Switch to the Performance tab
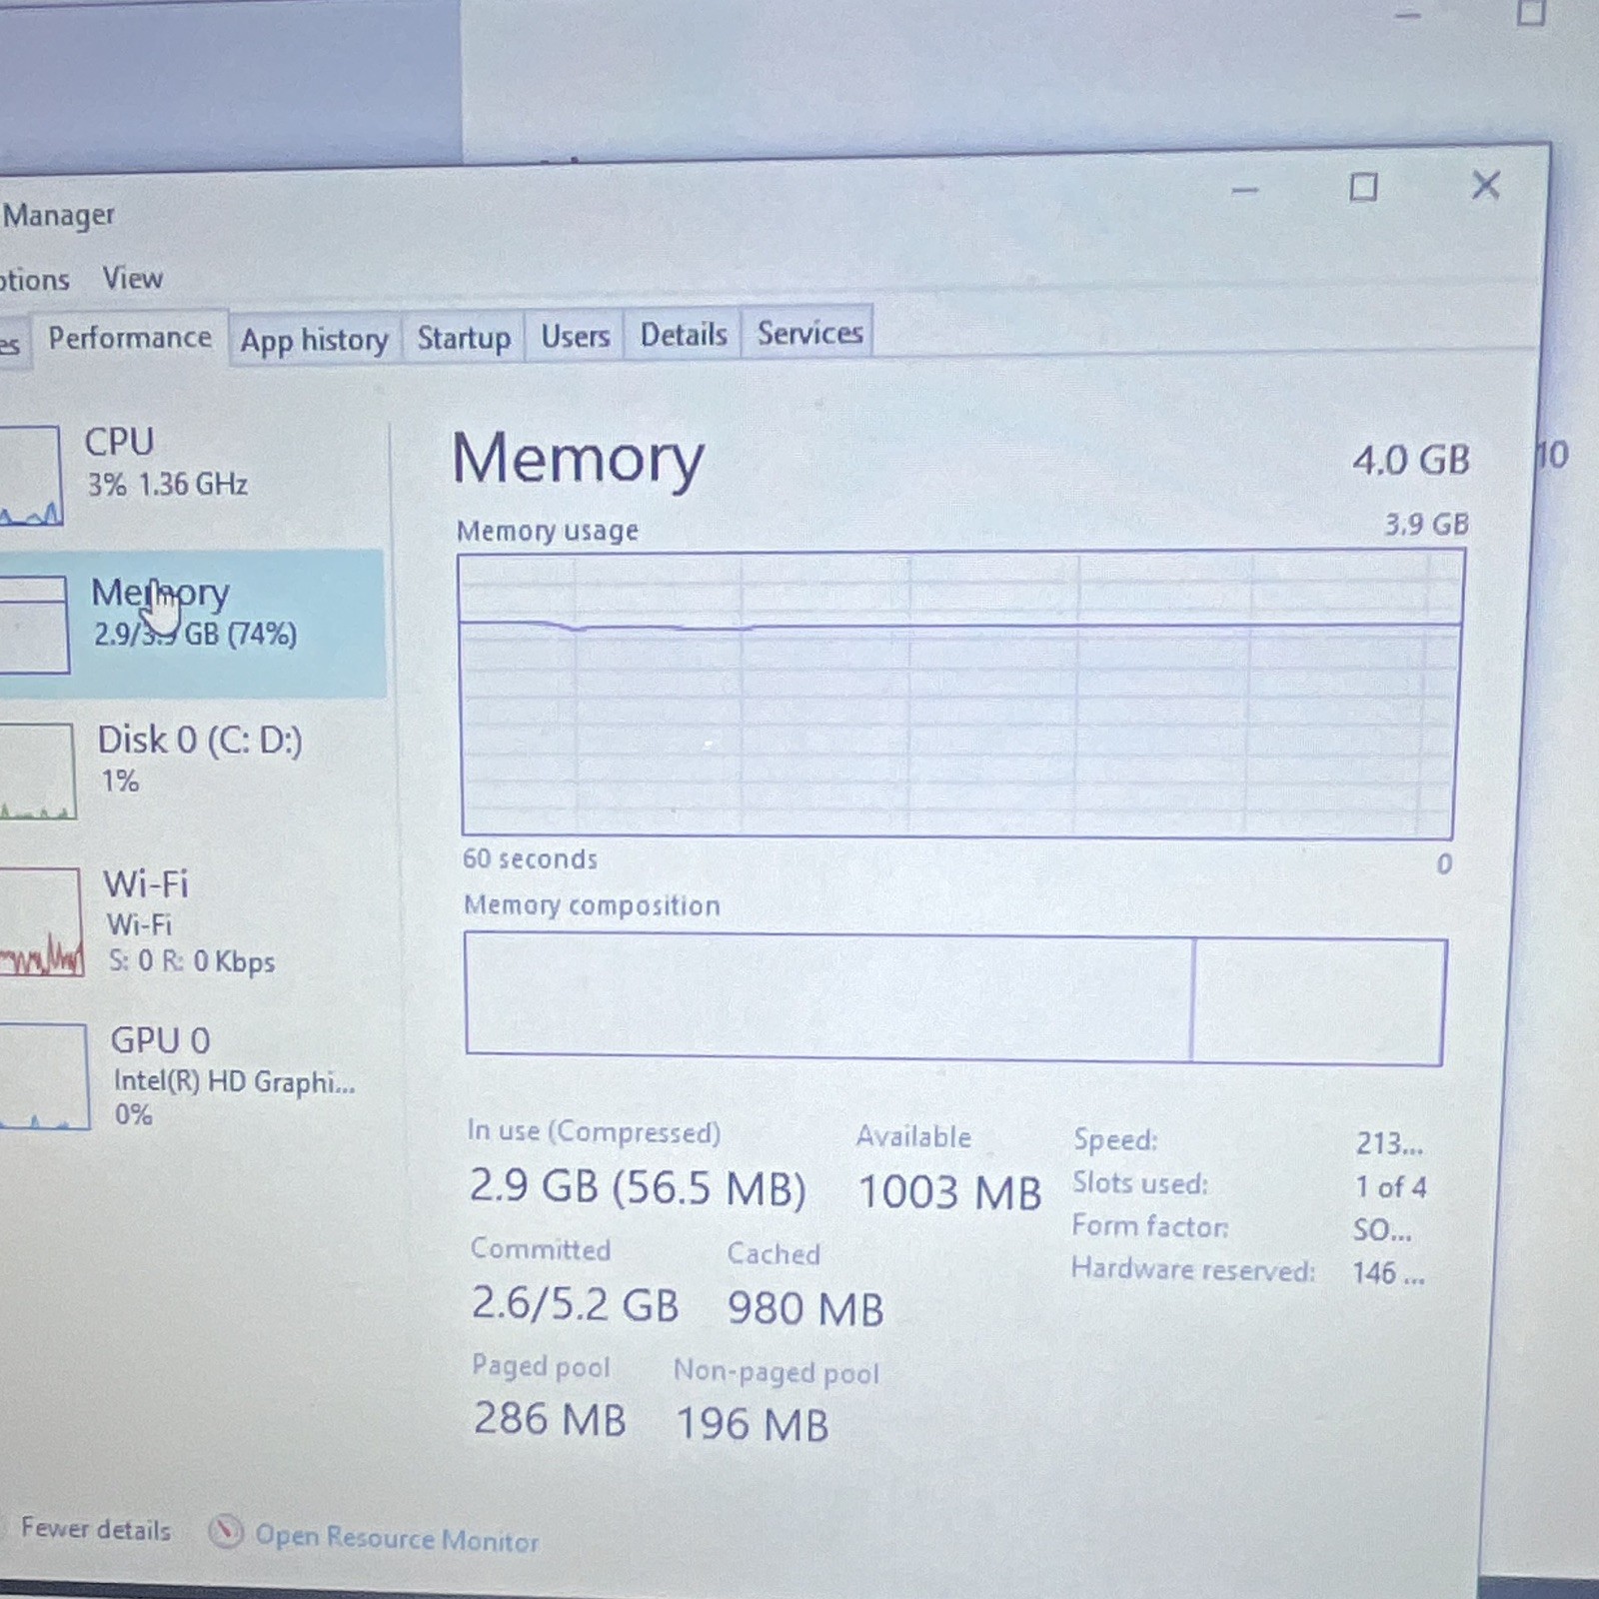The height and width of the screenshot is (1599, 1599). point(130,339)
